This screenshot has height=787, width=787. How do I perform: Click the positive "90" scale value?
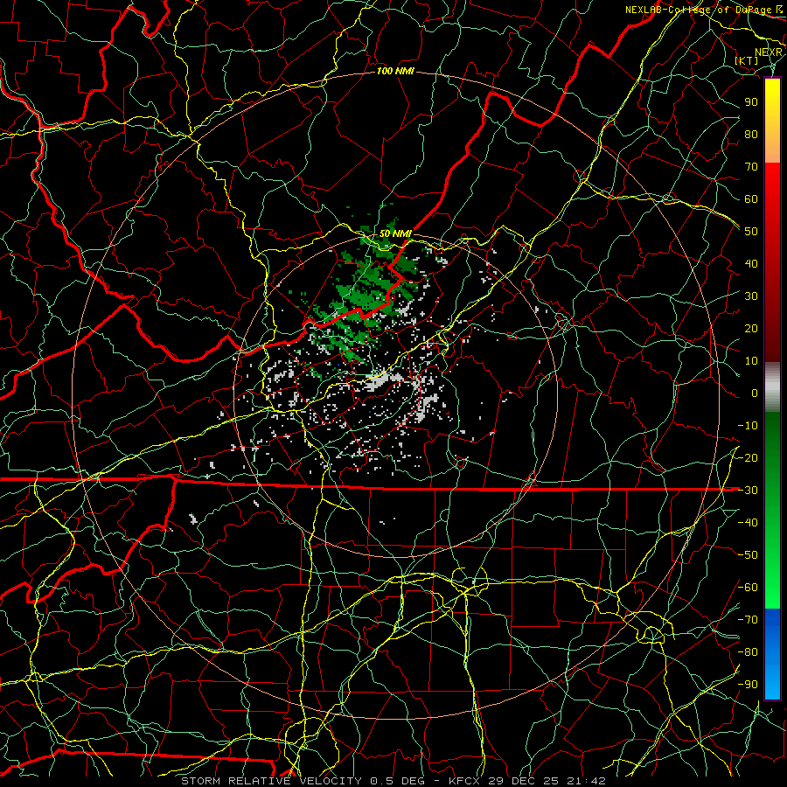(751, 102)
